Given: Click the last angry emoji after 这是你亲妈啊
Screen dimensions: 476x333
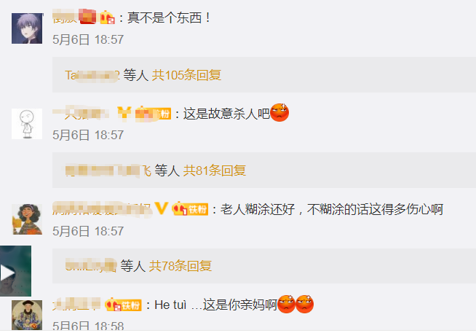Looking at the screenshot, I should (304, 304).
